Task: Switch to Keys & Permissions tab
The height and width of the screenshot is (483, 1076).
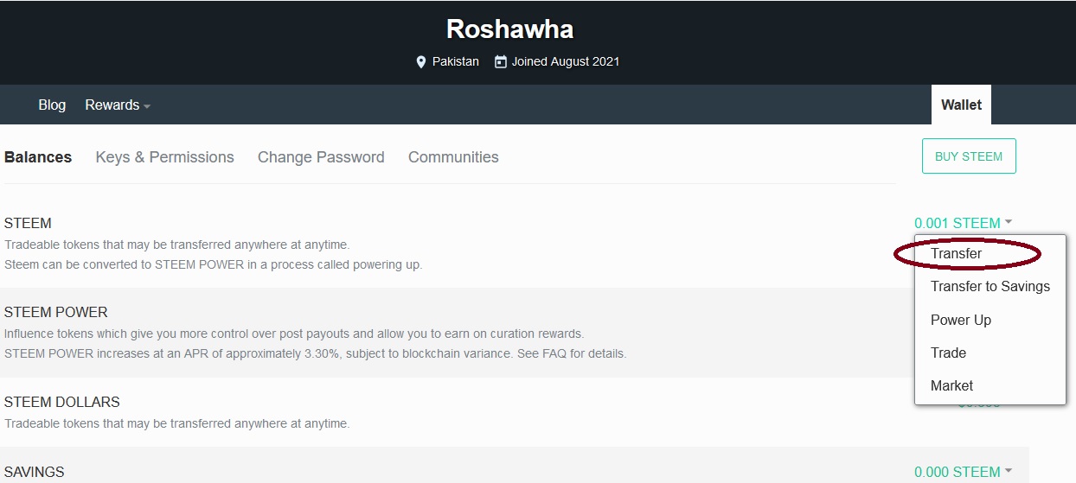Action: coord(164,157)
